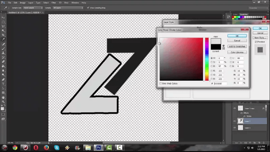Toggle Quick Mask mode icon
Screen dimensions: 270x152
tap(3, 114)
